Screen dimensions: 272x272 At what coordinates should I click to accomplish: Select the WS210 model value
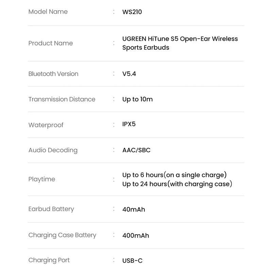coord(132,12)
